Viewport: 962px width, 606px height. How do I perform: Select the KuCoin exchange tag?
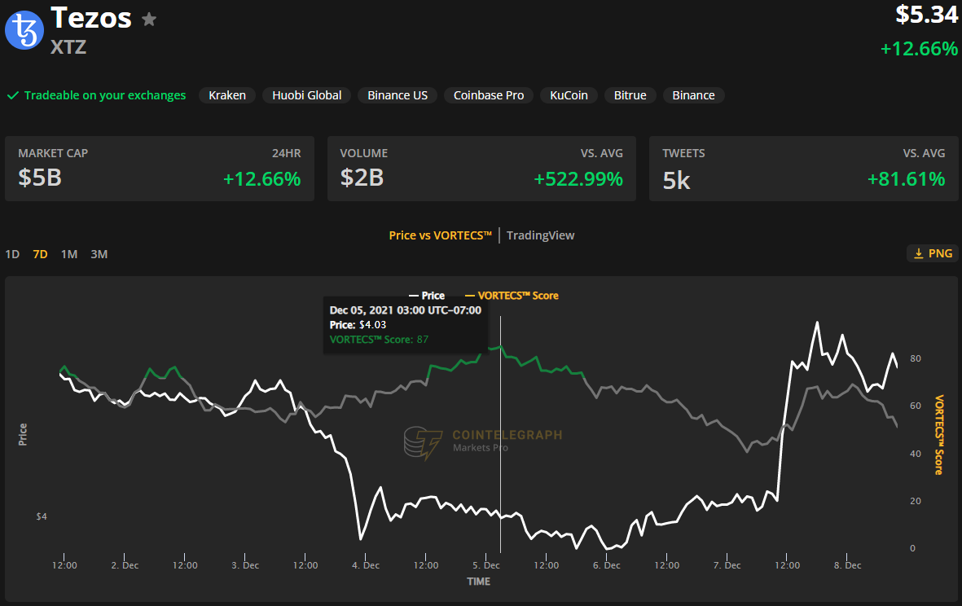568,95
